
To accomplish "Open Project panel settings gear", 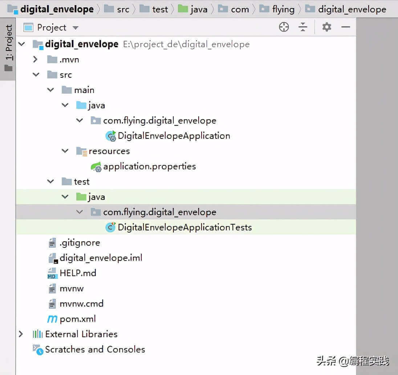I will coord(327,27).
